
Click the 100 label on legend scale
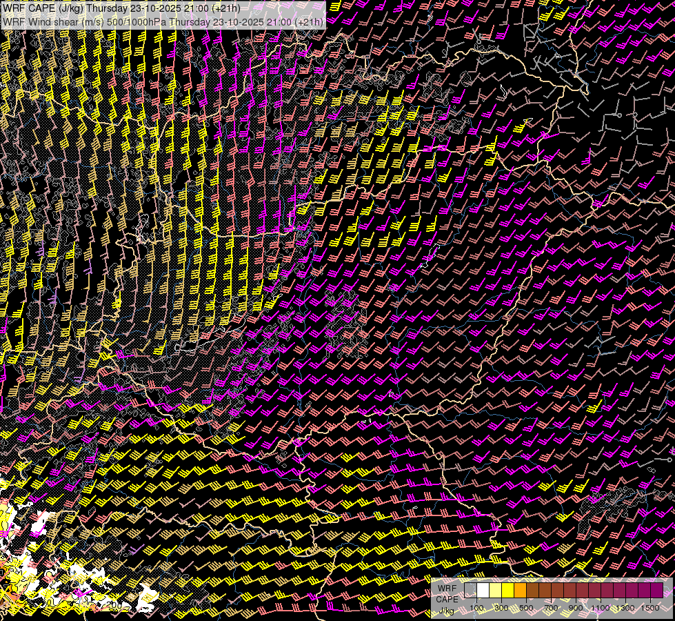(476, 607)
